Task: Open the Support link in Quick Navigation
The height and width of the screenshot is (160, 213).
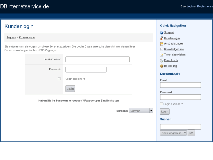Action: pyautogui.click(x=169, y=33)
